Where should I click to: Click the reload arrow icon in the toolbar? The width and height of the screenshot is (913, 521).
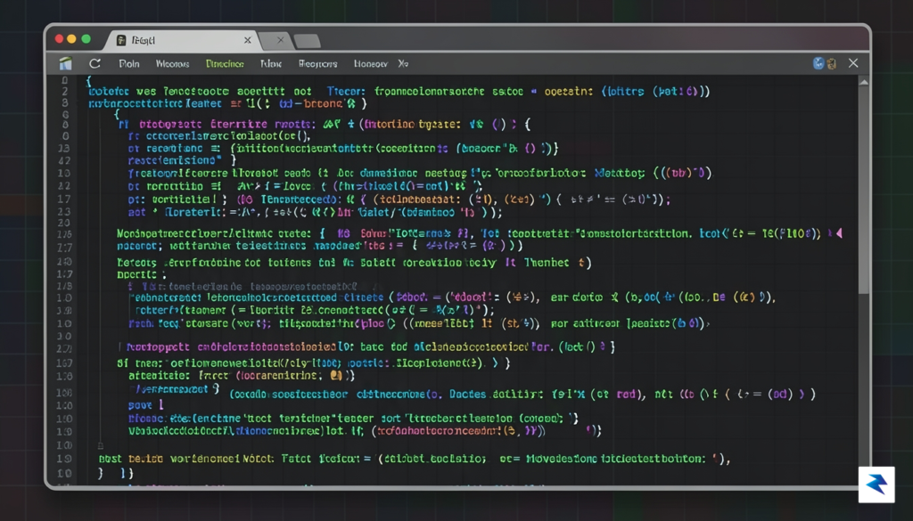pos(95,63)
